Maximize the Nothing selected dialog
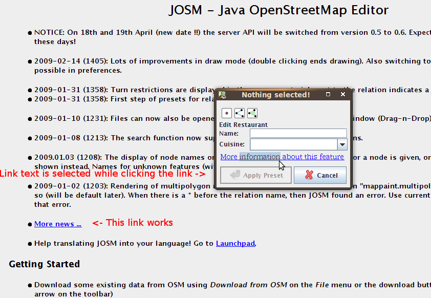 pyautogui.click(x=328, y=94)
